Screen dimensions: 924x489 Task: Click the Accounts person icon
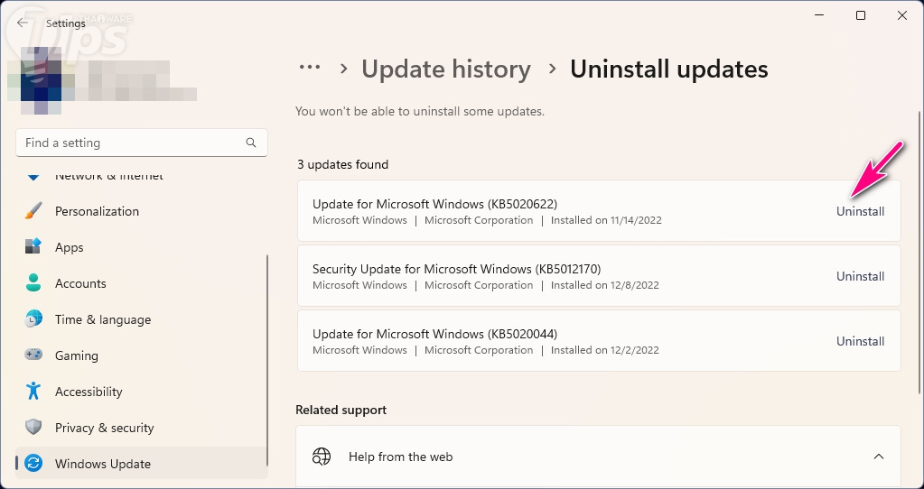point(33,283)
